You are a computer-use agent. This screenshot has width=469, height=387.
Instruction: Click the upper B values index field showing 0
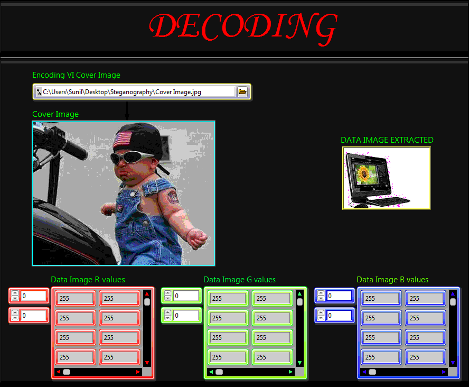[x=339, y=296]
